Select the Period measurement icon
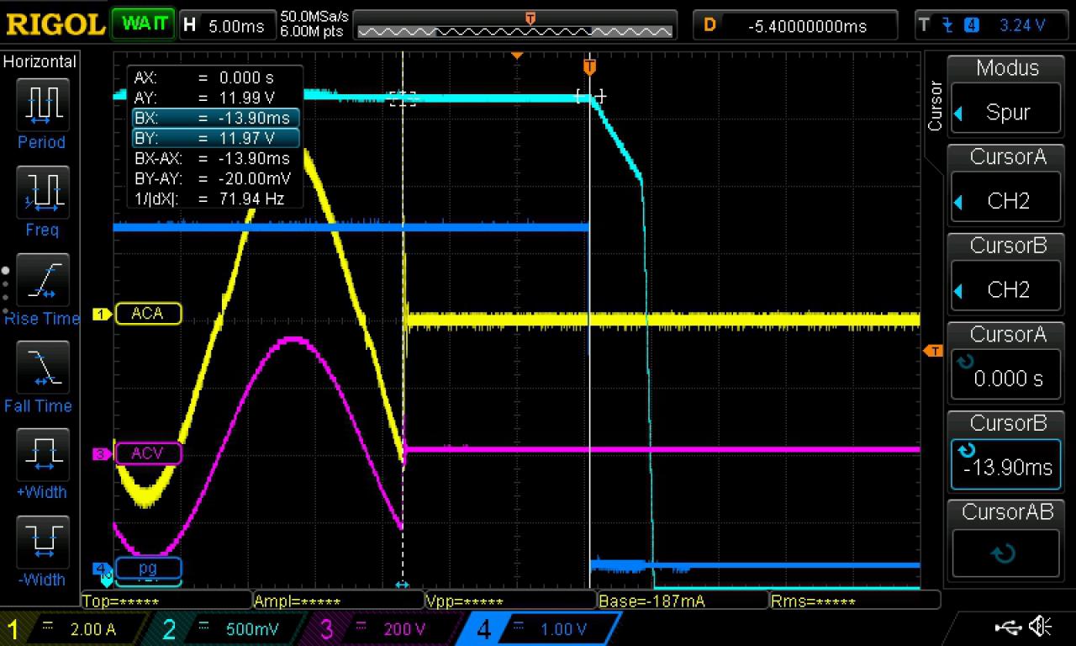Viewport: 1076px width, 646px height. [41, 106]
